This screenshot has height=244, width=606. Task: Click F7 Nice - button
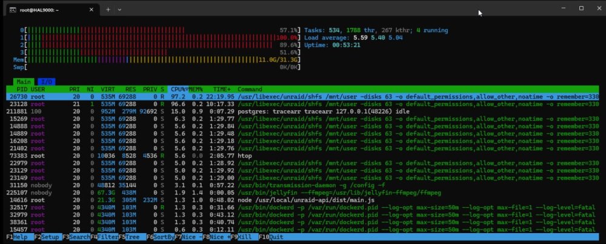tap(188, 237)
